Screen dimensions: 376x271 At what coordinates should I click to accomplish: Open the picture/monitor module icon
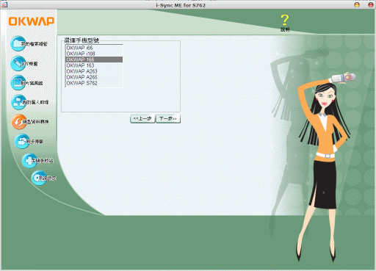[x=18, y=82]
